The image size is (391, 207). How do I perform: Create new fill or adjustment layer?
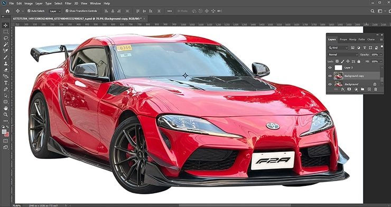pos(356,89)
